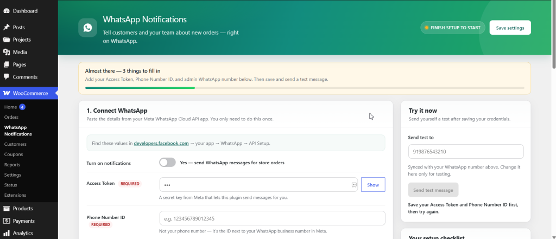The width and height of the screenshot is (556, 239).
Task: Click the Dashboard gauge icon
Action: (7, 11)
